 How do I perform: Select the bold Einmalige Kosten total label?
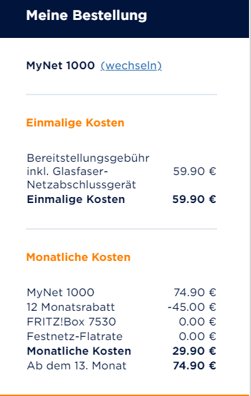[x=76, y=199]
